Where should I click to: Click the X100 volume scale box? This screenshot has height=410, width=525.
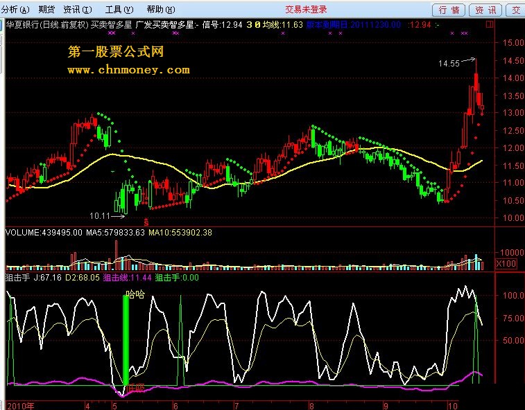click(x=506, y=264)
